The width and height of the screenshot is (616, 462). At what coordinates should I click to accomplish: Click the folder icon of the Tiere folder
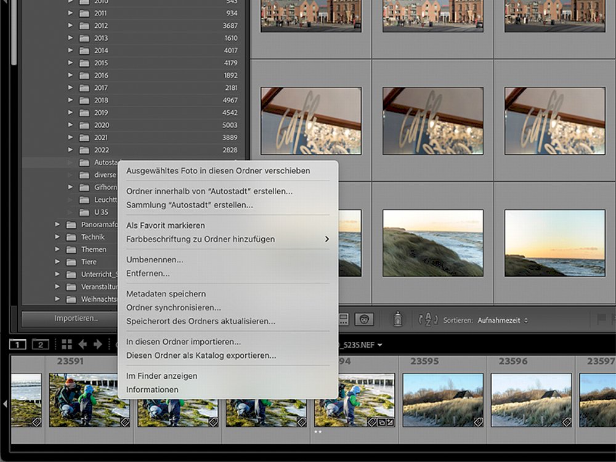pyautogui.click(x=71, y=262)
